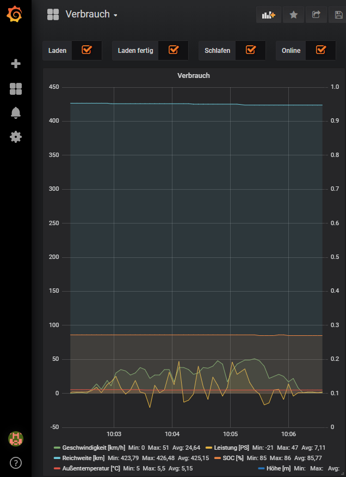The height and width of the screenshot is (477, 346).
Task: Uncheck the Schlafen annotation checkbox
Action: (251, 50)
